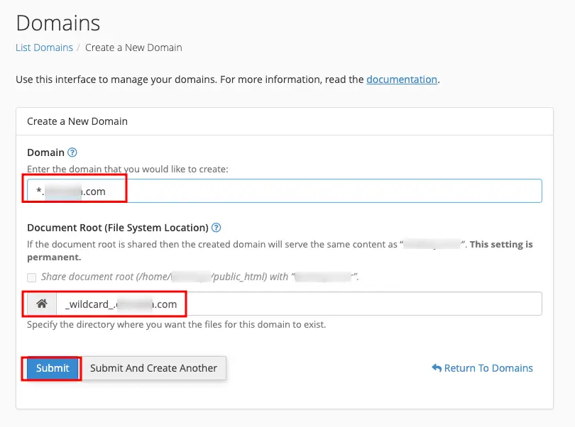Enable the Share document root checkbox
The image size is (575, 427).
(x=31, y=277)
